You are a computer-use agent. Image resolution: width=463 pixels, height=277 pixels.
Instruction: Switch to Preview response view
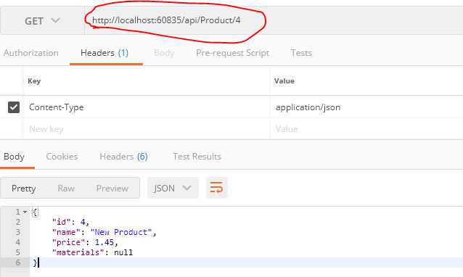[x=112, y=189]
